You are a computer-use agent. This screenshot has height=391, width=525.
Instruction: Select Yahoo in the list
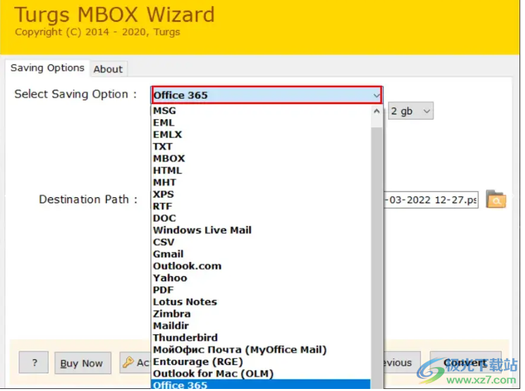pyautogui.click(x=261, y=278)
